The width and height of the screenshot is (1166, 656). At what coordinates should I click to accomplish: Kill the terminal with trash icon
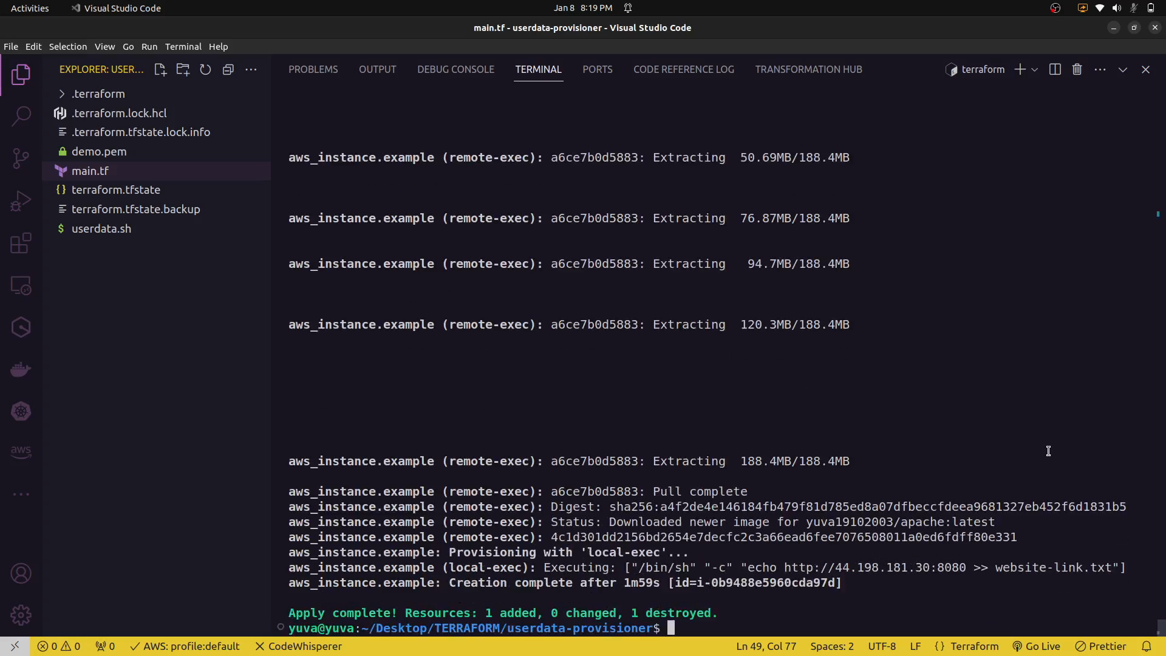click(x=1077, y=70)
